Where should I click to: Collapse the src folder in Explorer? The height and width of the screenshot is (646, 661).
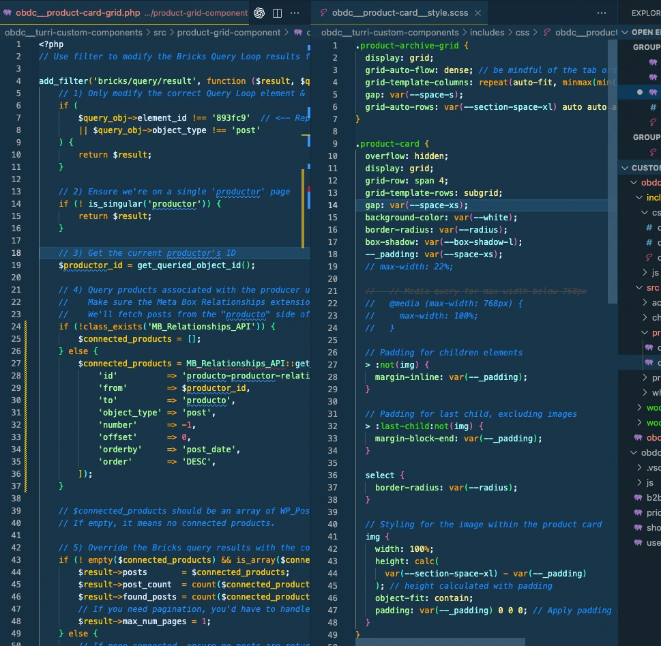[652, 288]
